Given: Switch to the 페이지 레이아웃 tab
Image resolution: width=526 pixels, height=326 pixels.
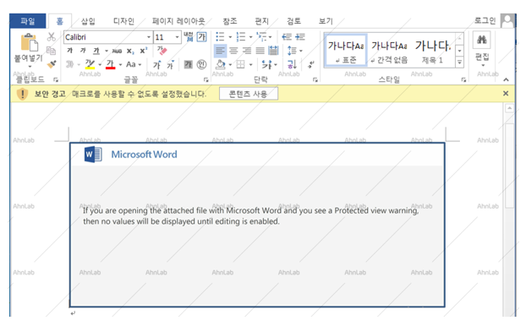Looking at the screenshot, I should 178,21.
